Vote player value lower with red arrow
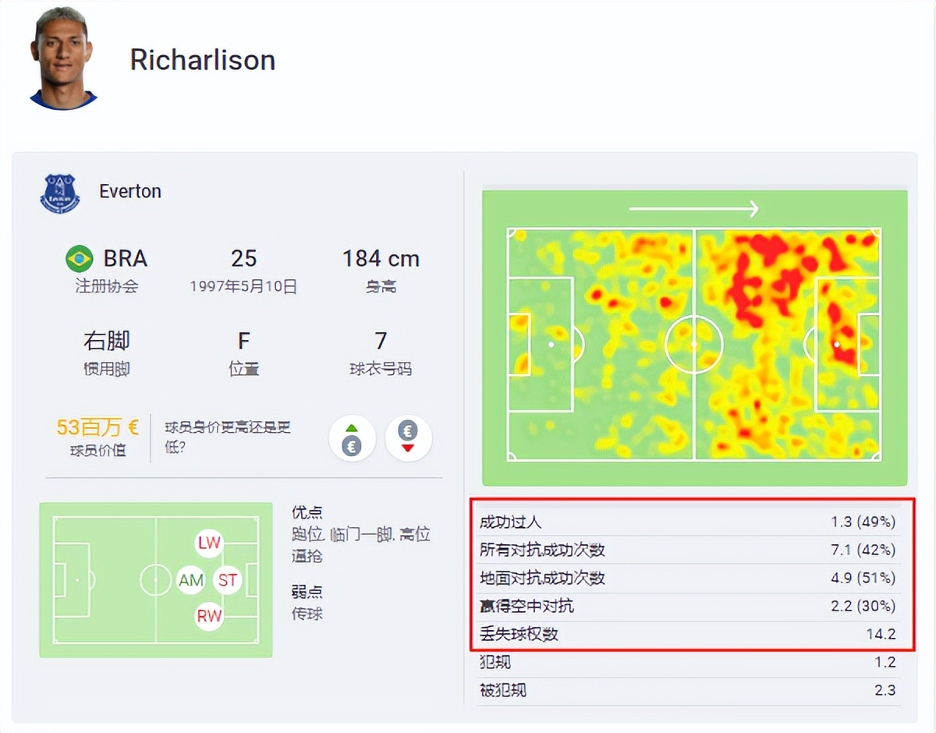The image size is (936, 733). [x=408, y=438]
